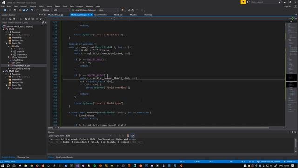Open the Analyze menu

click(x=80, y=6)
